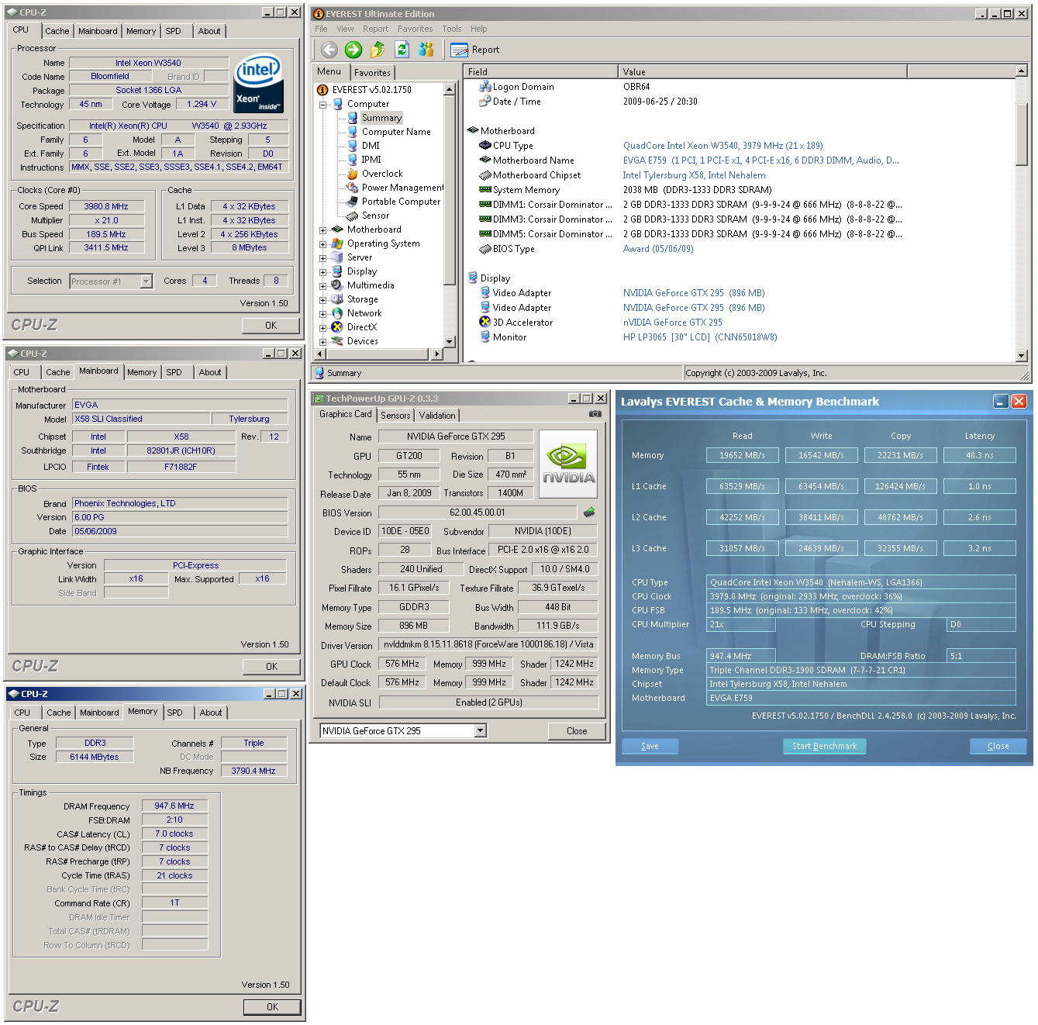Click Save in Cache & Memory Benchmark window
Screen dimensions: 1038x1025
click(x=650, y=746)
